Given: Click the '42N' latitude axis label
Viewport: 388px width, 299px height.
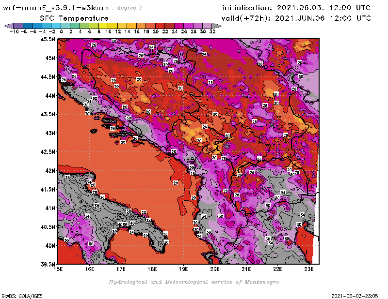Looking at the screenshot, I should coord(50,171).
